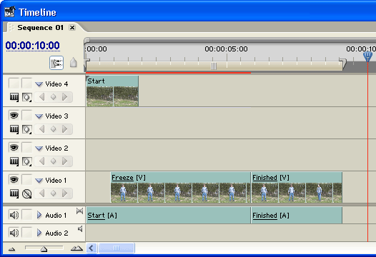The width and height of the screenshot is (376, 257).
Task: Add keyframe diamond on Video 2
Action: tap(53, 161)
